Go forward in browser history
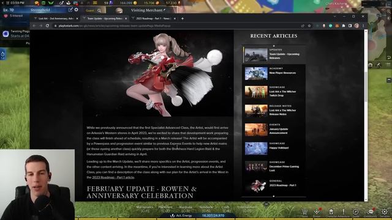This screenshot has width=392, height=220. pos(40,26)
